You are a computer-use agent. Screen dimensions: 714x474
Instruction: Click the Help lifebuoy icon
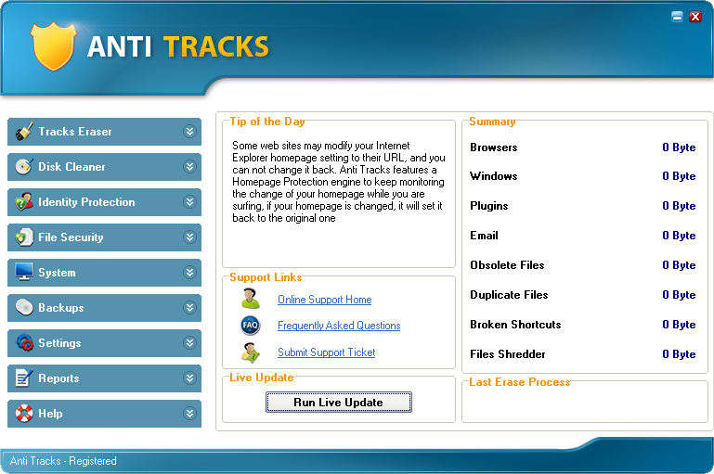[x=24, y=413]
